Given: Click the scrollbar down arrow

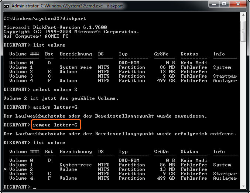Looking at the screenshot, I should pyautogui.click(x=244, y=187).
